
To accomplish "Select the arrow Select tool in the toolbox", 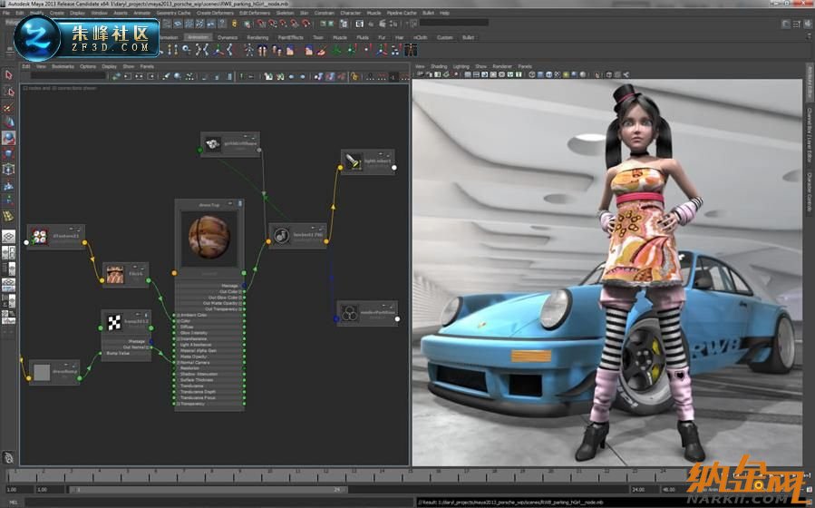I will point(8,75).
